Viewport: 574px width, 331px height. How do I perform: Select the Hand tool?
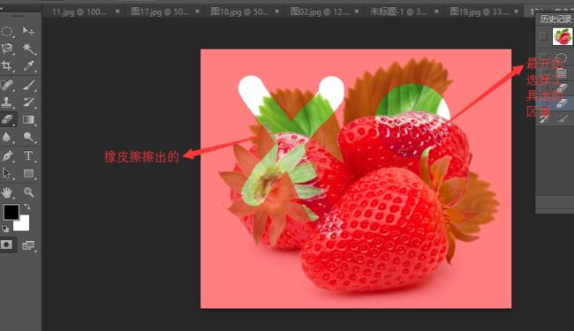[7, 192]
